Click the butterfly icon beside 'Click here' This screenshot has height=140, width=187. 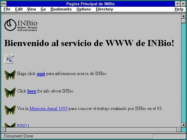(x=10, y=93)
